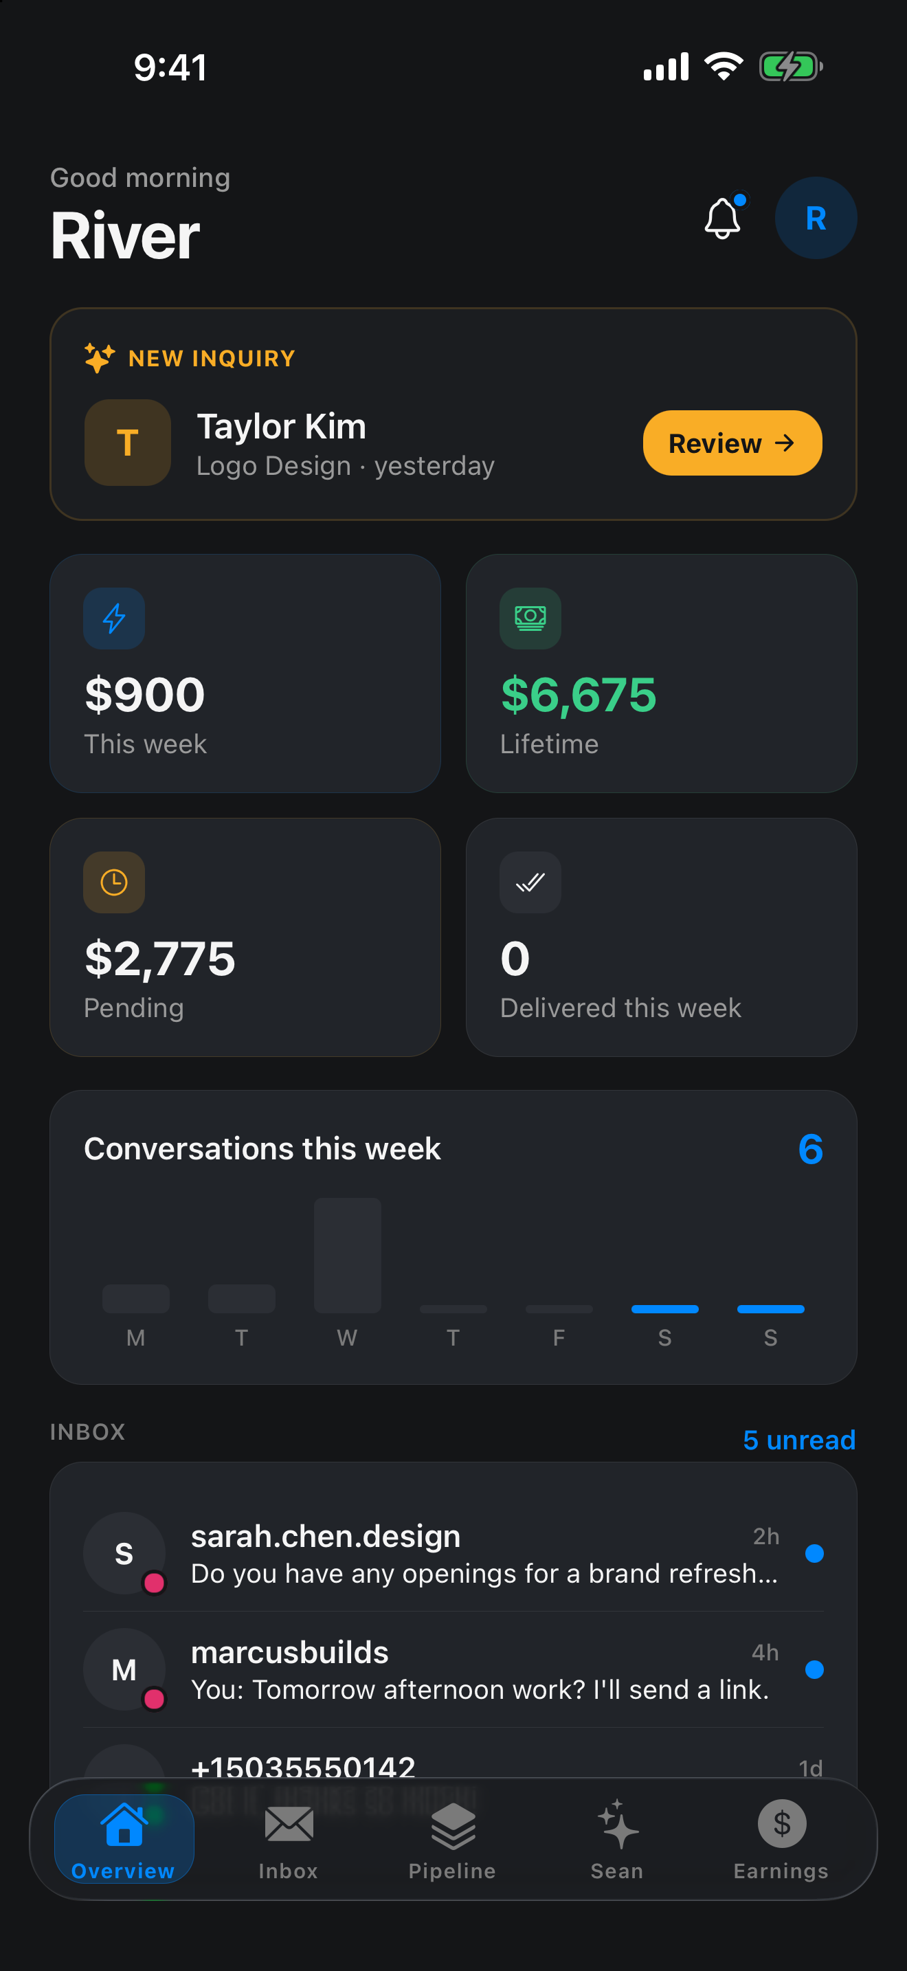The width and height of the screenshot is (907, 1971).
Task: Tap Taylor Kim's T avatar
Action: click(128, 443)
